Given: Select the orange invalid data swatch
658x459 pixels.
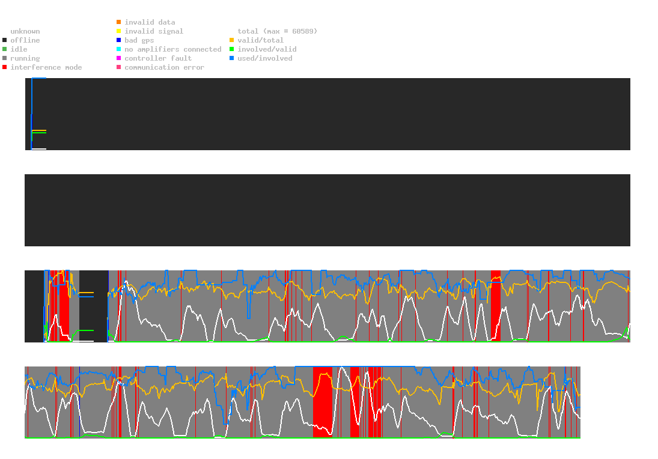Looking at the screenshot, I should [x=119, y=22].
